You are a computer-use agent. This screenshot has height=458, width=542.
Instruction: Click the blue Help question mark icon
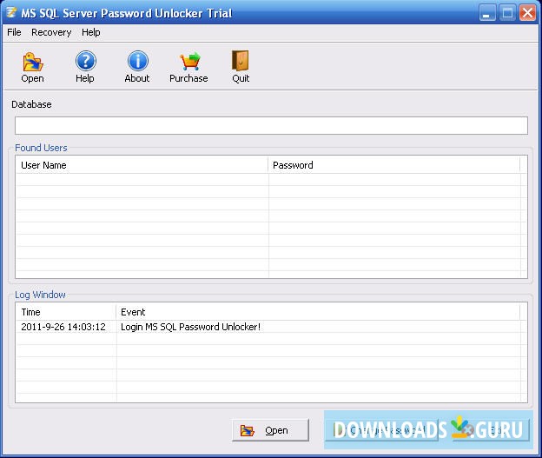[x=85, y=61]
